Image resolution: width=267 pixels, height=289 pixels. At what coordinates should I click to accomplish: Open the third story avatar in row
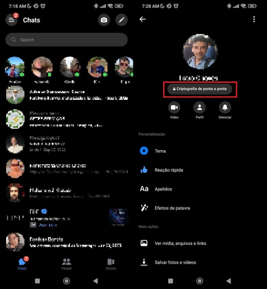pyautogui.click(x=70, y=67)
